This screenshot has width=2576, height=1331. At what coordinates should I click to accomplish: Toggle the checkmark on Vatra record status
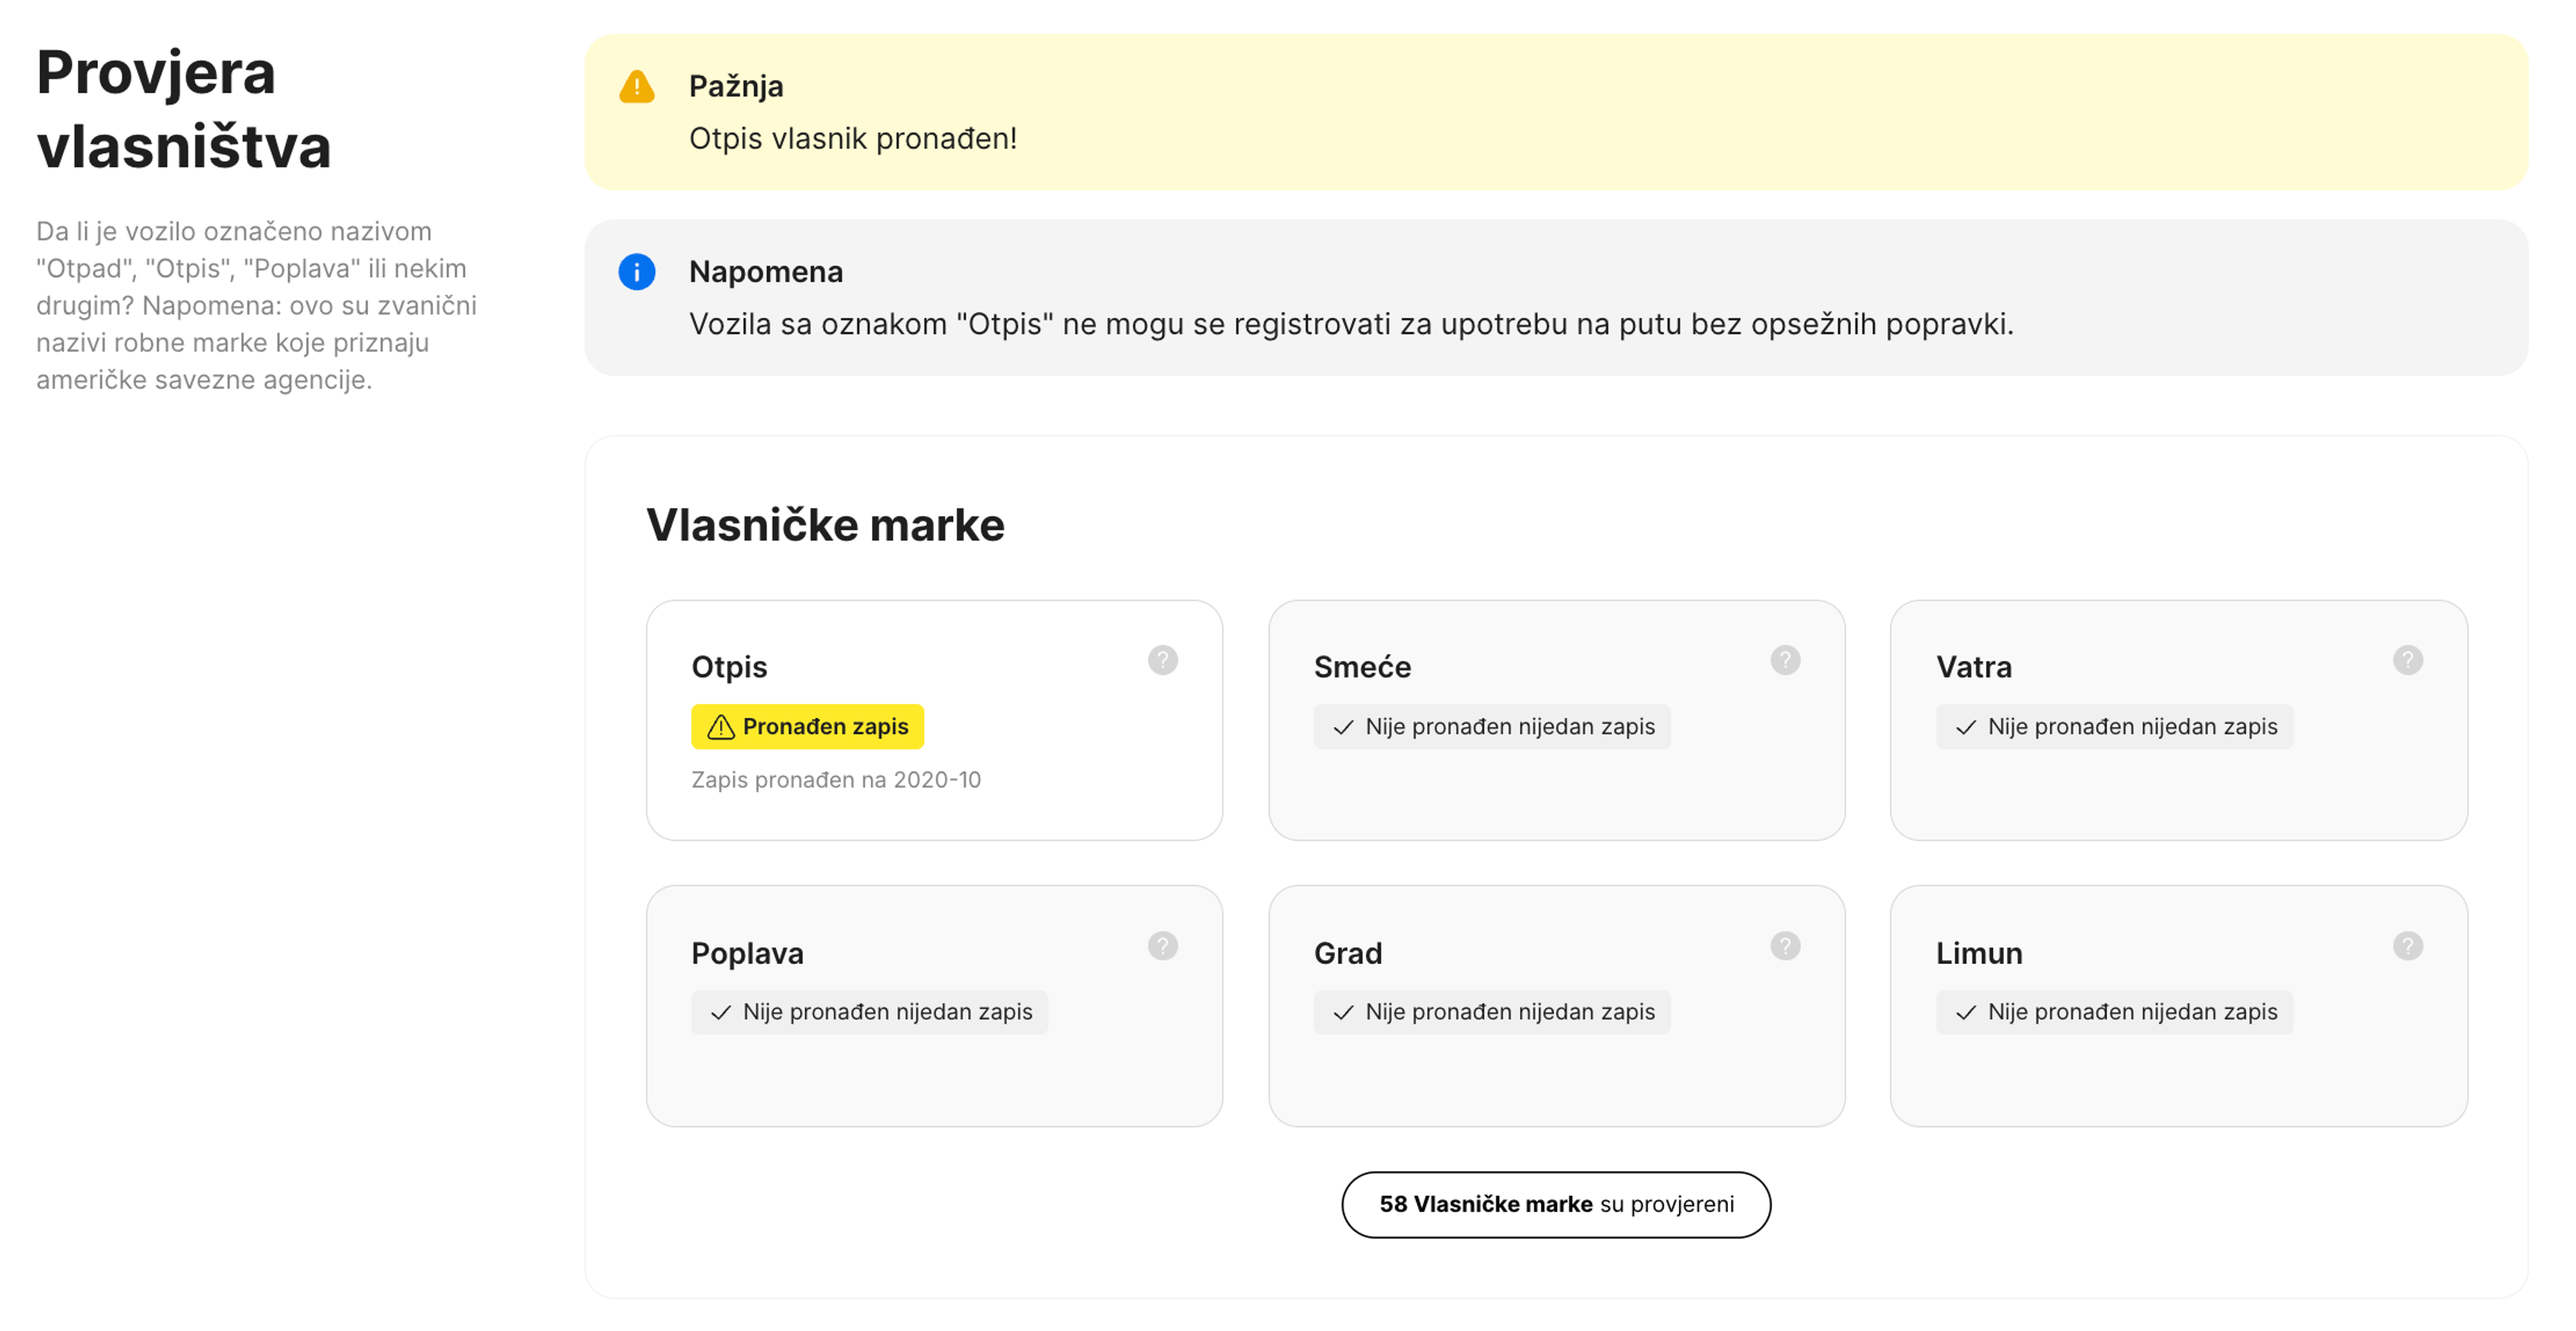1966,728
